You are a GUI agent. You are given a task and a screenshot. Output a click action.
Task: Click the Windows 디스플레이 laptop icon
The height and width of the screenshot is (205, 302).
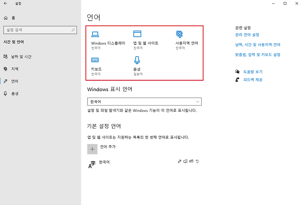95,34
